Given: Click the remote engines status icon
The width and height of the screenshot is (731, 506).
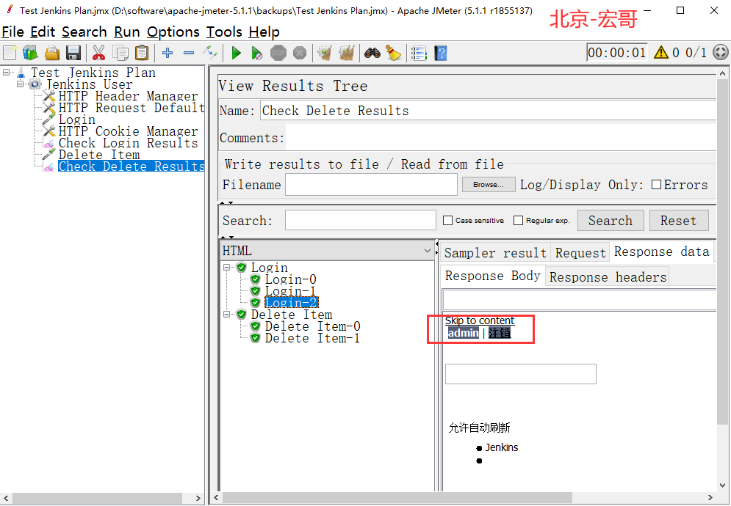Looking at the screenshot, I should click(720, 52).
